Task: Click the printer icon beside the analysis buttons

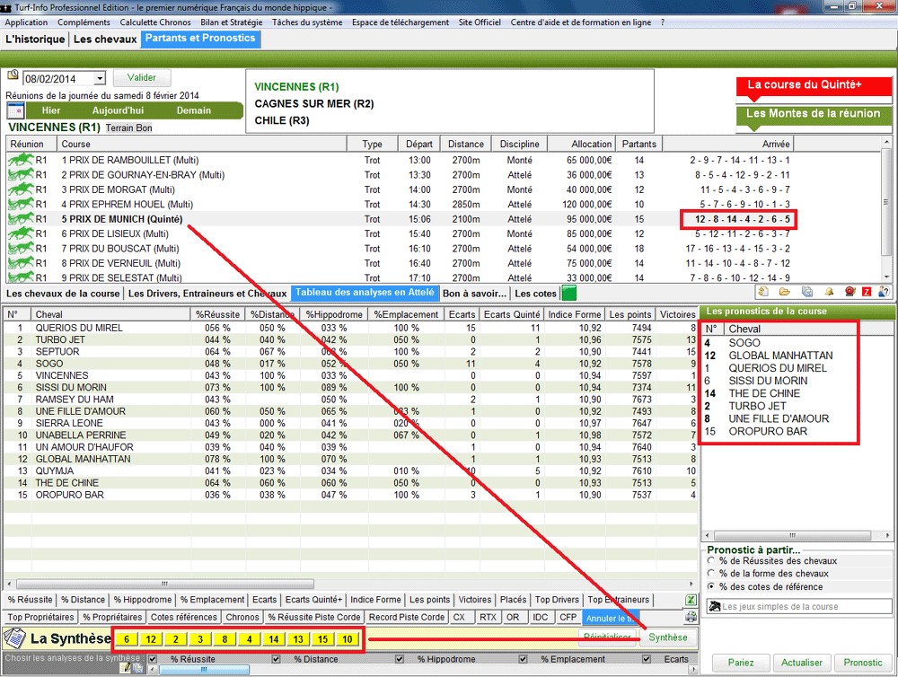Action: tap(691, 617)
